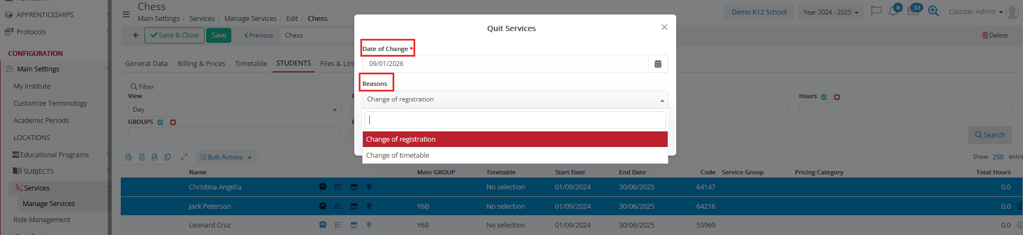This screenshot has height=235, width=1023.
Task: Click the print icon above student table
Action: [x=128, y=157]
